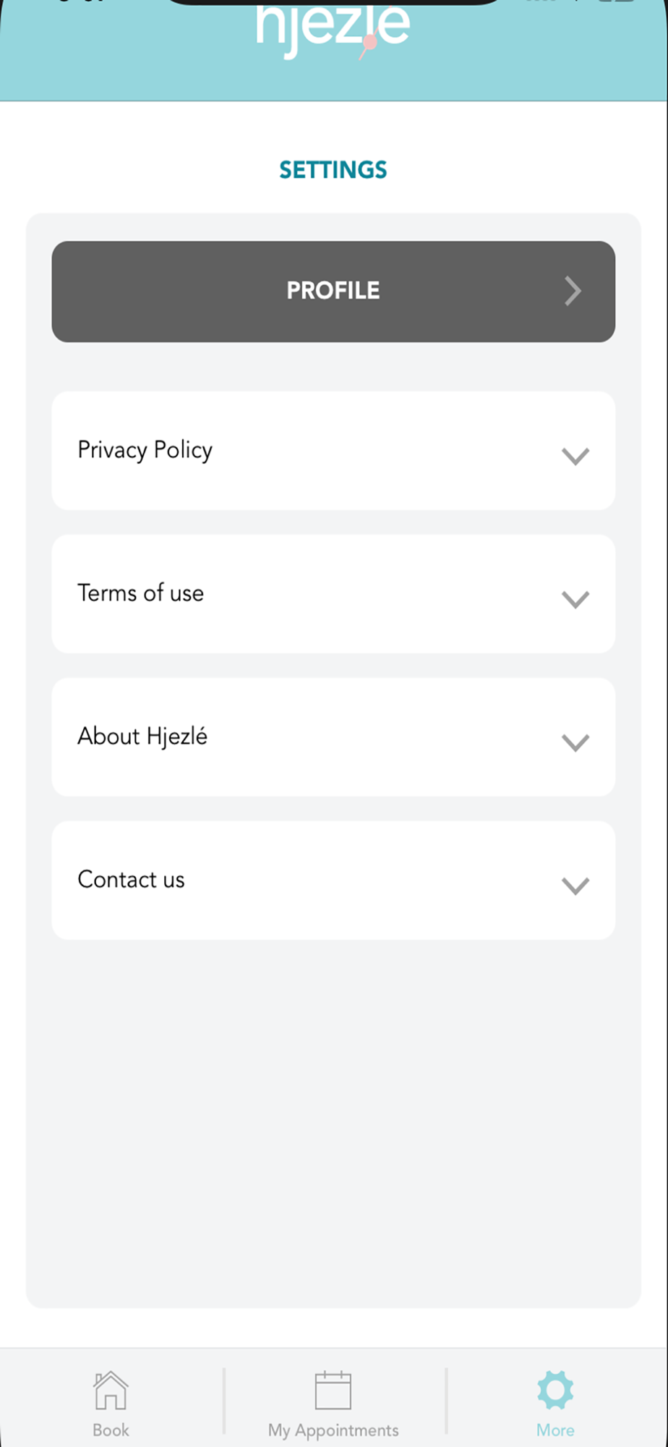Switch to My Appointments tab label
Viewport: 668px width, 1447px height.
pyautogui.click(x=333, y=1431)
